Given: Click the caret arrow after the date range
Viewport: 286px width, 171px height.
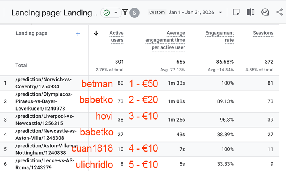Looking at the screenshot, I should point(220,13).
